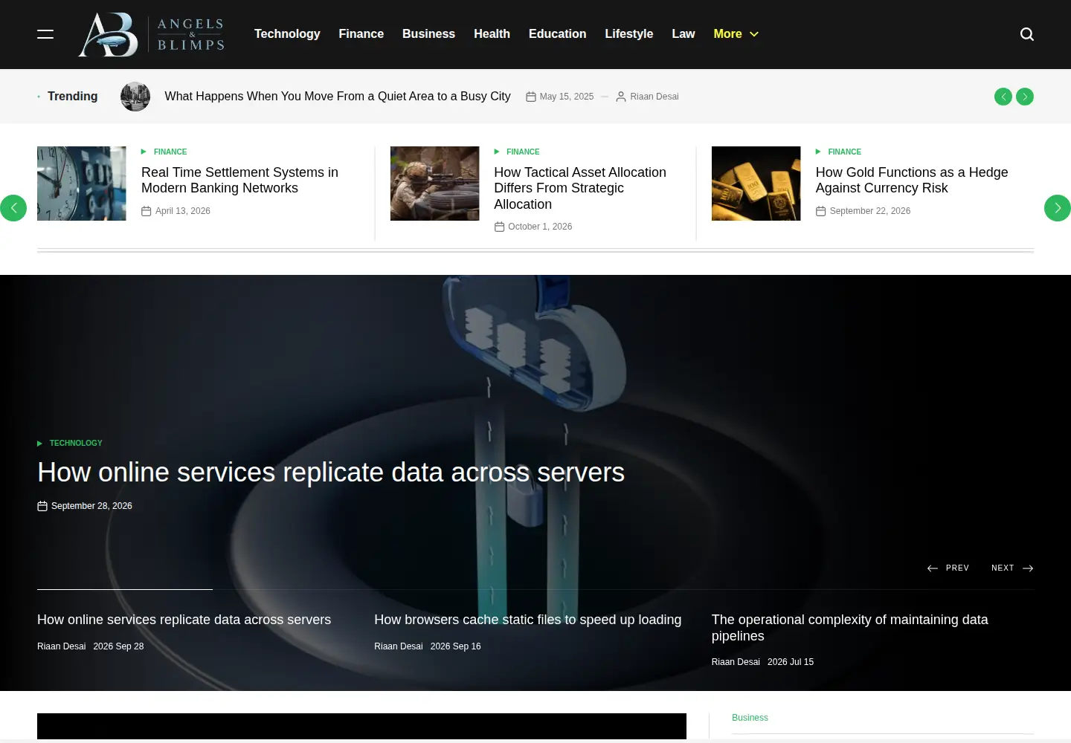
Task: Click next trending arrow button
Action: [1025, 97]
